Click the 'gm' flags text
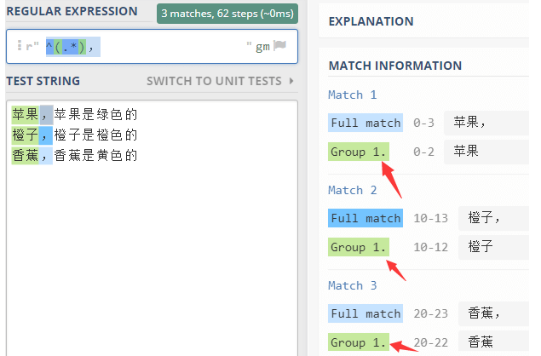Screen dimensions: 541x356 click(x=262, y=47)
